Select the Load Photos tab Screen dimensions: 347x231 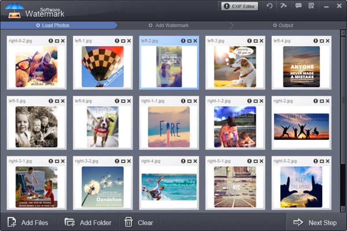tap(53, 25)
